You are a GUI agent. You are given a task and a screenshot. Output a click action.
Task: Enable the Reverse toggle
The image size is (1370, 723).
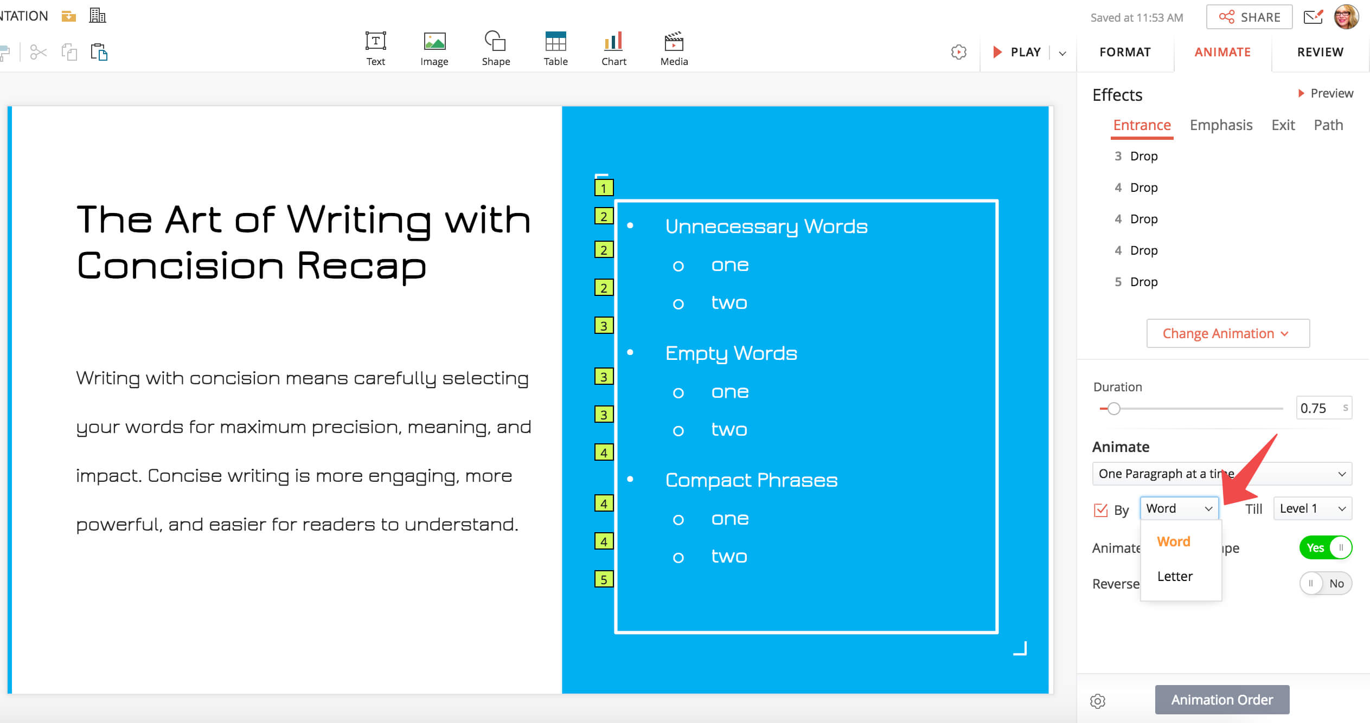pyautogui.click(x=1325, y=583)
